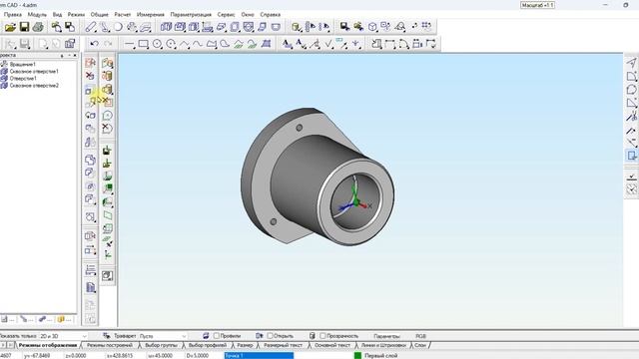Open the Режим menu
Viewport: 639px width, 359px height.
coord(76,14)
